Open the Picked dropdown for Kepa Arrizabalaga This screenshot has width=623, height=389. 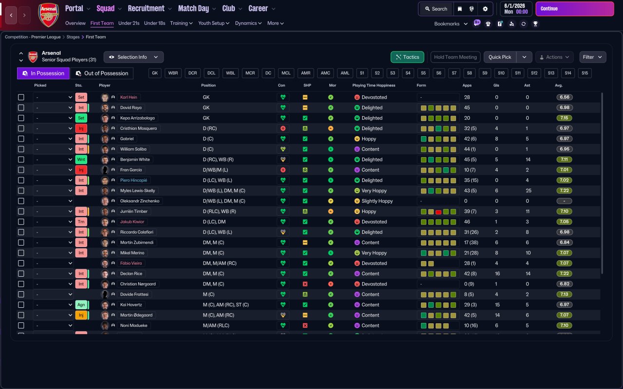(x=53, y=118)
